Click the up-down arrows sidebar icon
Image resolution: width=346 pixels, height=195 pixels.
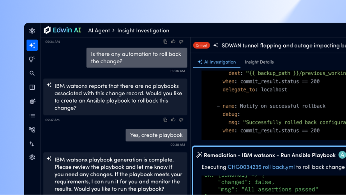click(32, 144)
